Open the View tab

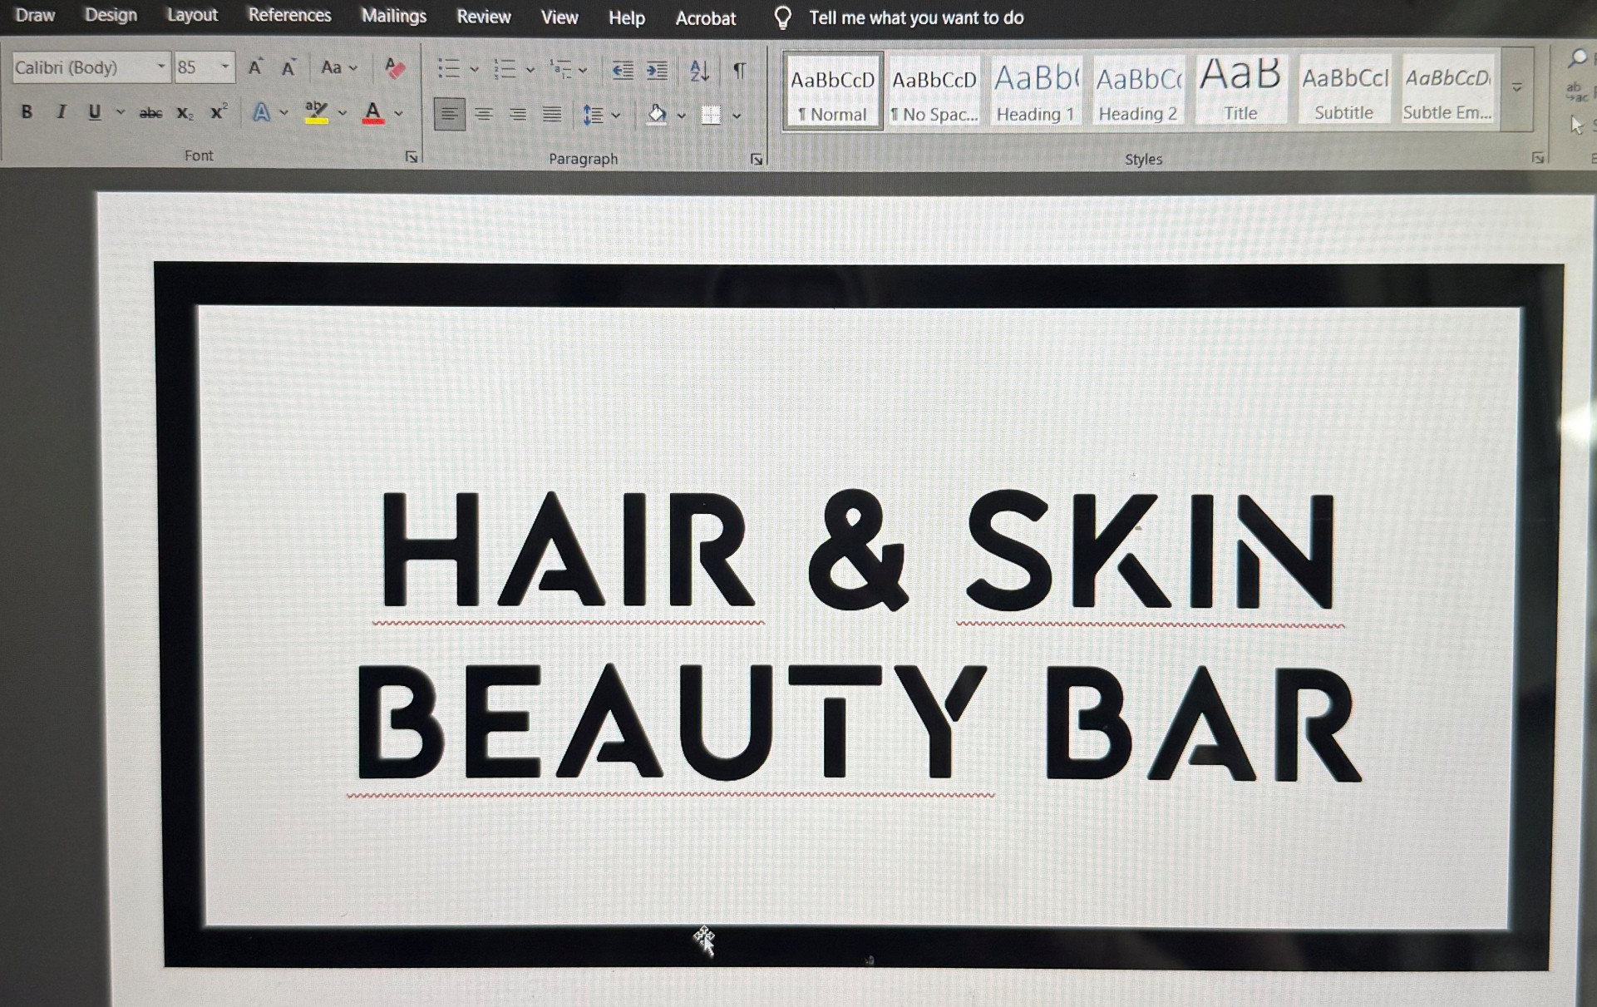pyautogui.click(x=559, y=17)
